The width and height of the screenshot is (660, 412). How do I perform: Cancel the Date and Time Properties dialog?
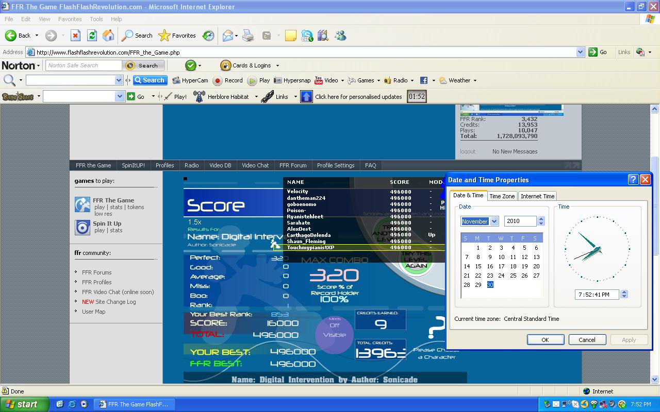click(x=587, y=340)
